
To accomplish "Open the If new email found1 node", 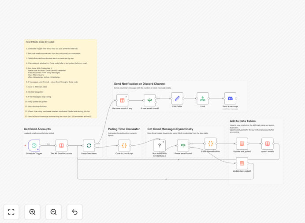I will pyautogui.click(x=150, y=100).
